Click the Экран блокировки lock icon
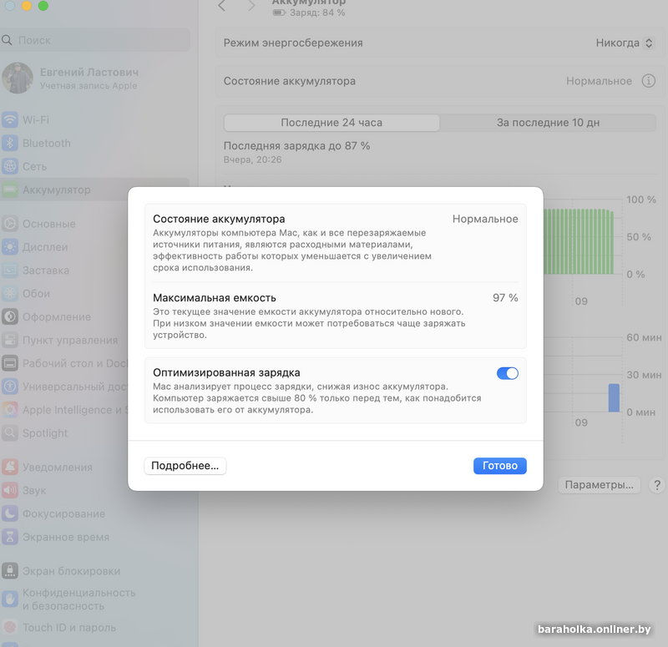The width and height of the screenshot is (668, 647). point(10,571)
